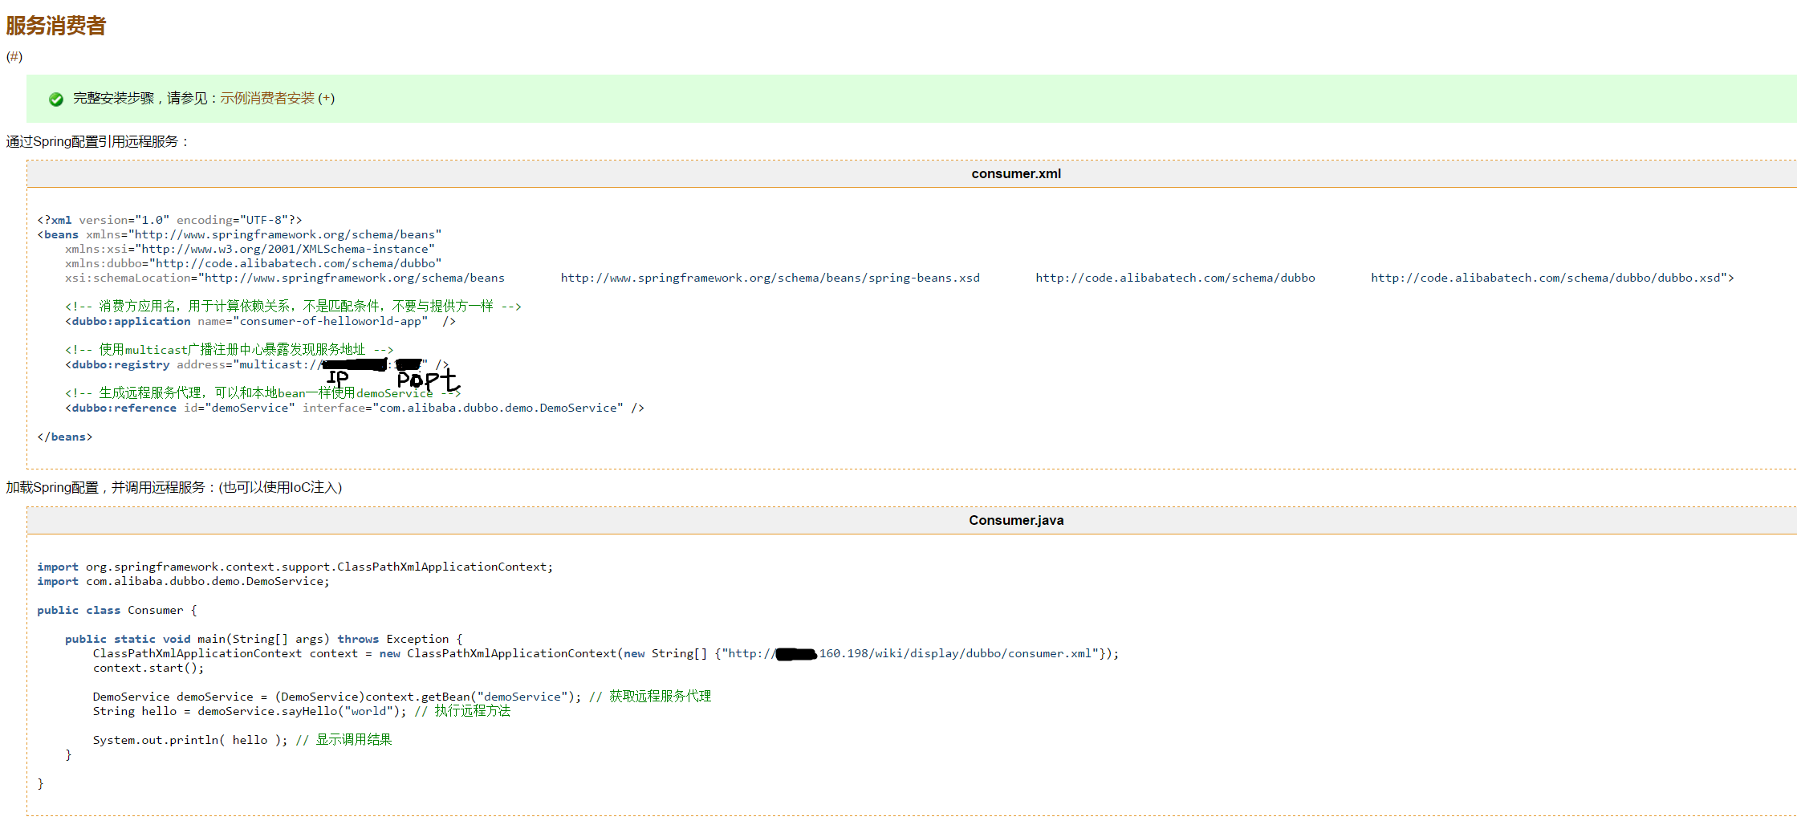Click the dubbo:reference tag in code
1797x825 pixels.
pyautogui.click(x=124, y=408)
